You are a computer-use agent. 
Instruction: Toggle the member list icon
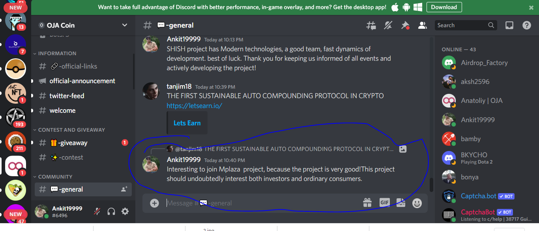[423, 26]
